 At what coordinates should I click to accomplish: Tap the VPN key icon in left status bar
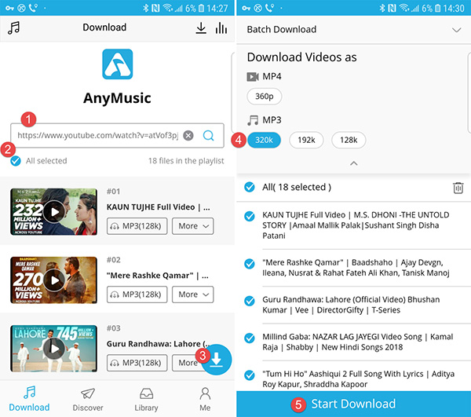9,8
